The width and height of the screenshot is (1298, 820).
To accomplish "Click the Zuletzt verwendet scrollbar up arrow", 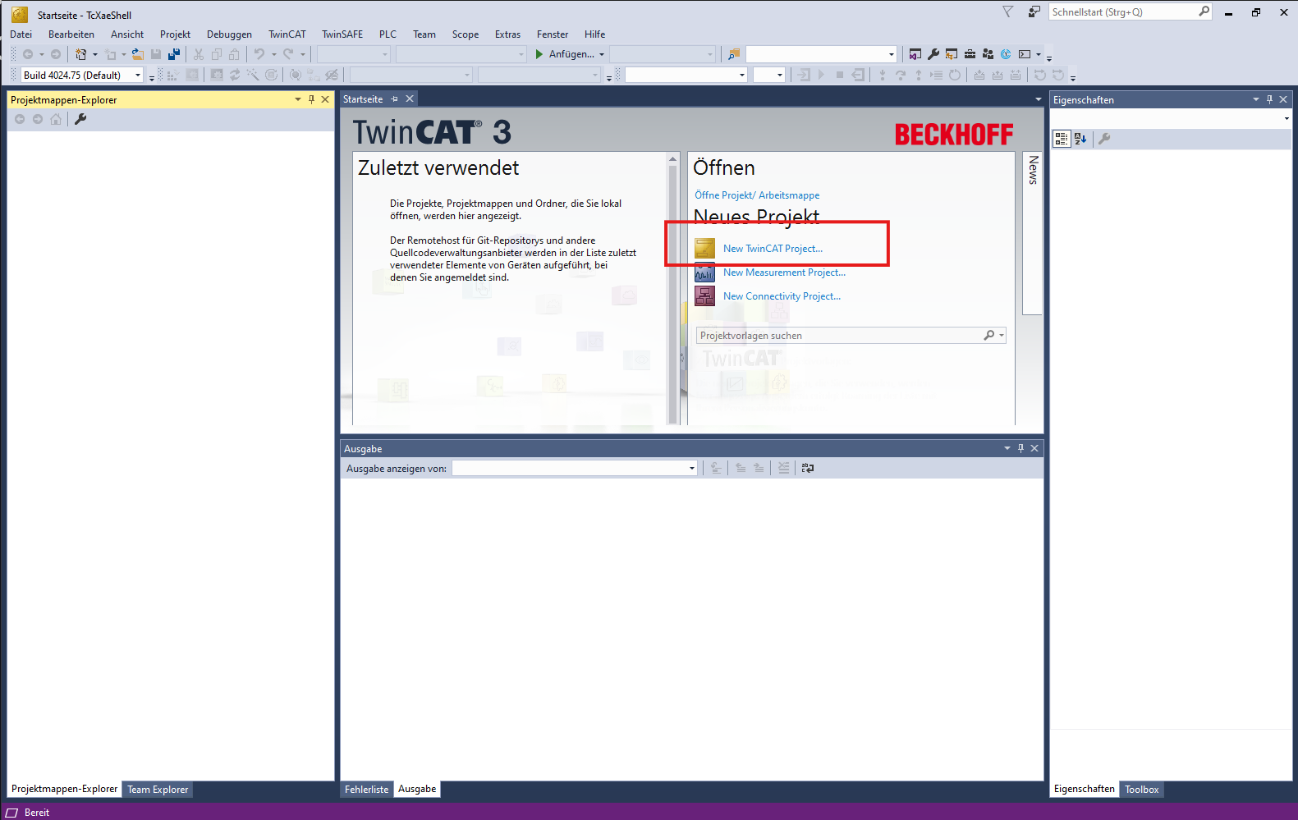I will coord(673,159).
